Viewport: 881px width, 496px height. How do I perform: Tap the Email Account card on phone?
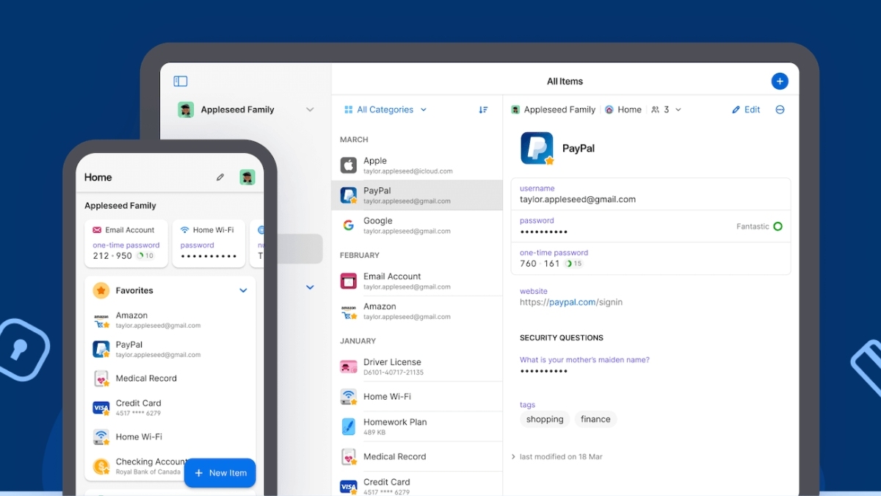[126, 243]
